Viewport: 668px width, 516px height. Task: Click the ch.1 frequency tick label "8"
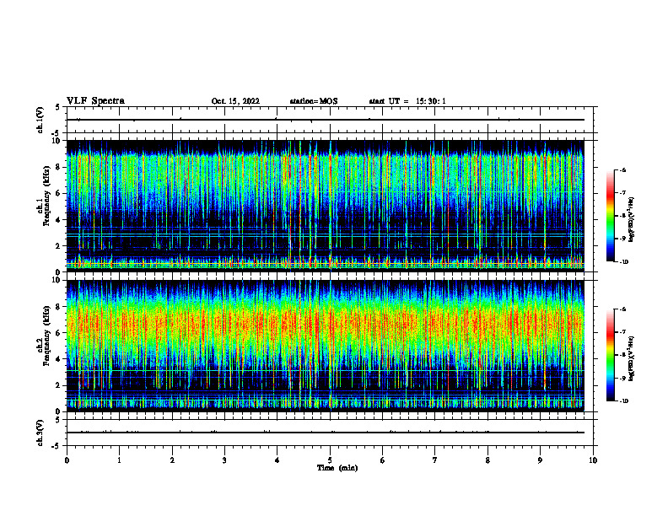point(59,167)
